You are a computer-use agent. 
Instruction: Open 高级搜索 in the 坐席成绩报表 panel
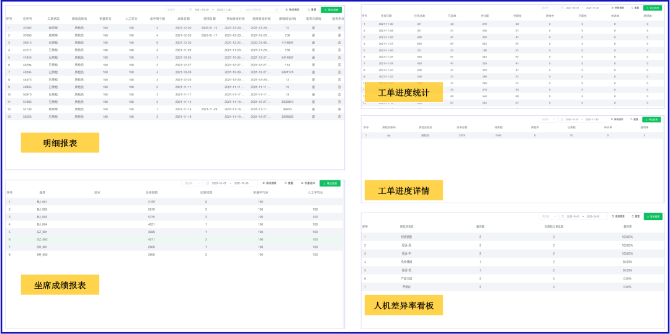pos(269,183)
